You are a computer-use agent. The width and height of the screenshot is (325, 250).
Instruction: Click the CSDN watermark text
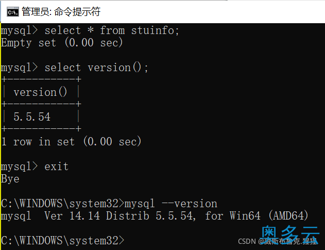point(247,241)
